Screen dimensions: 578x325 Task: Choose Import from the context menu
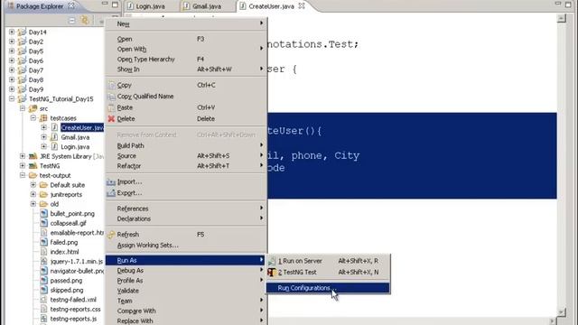(186, 181)
